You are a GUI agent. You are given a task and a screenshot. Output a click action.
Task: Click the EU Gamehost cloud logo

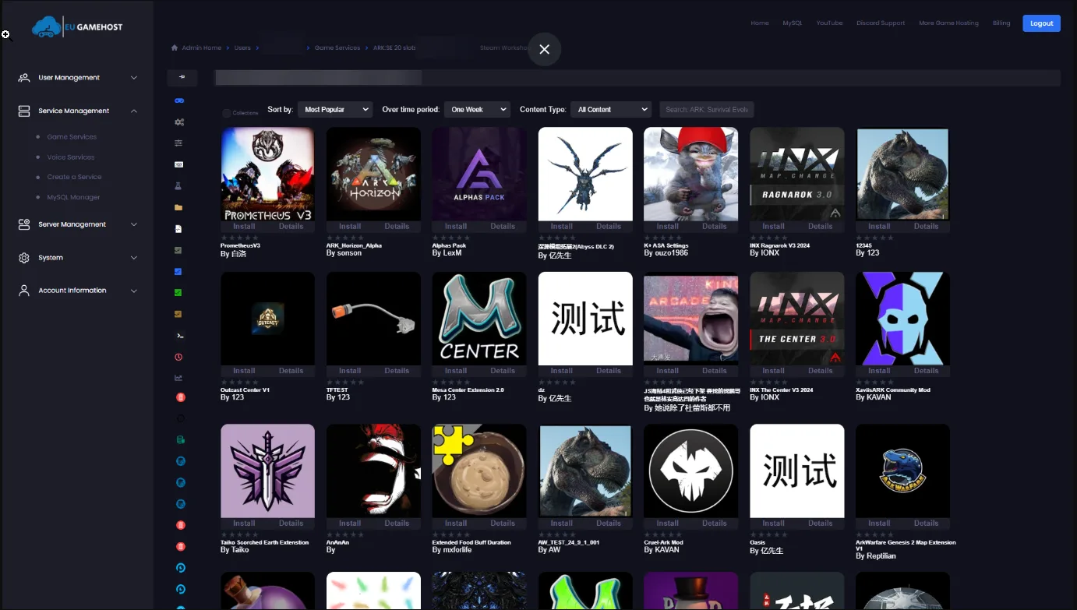(77, 27)
